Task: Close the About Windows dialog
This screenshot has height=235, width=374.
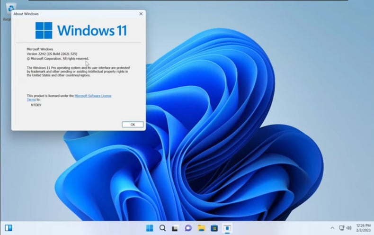Action: (x=141, y=14)
